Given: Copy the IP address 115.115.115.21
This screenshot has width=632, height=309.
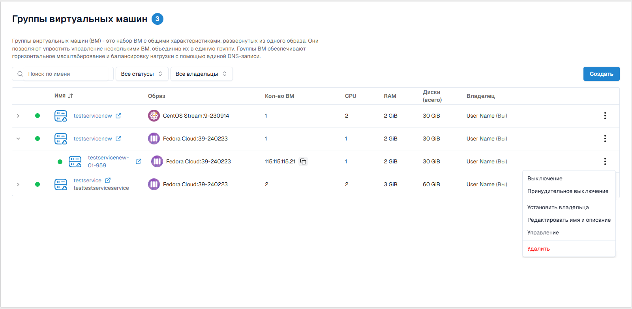Looking at the screenshot, I should (303, 161).
